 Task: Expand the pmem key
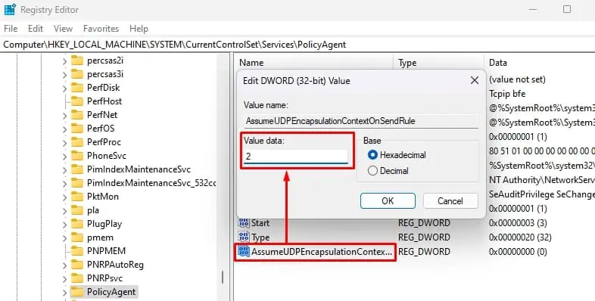65,238
